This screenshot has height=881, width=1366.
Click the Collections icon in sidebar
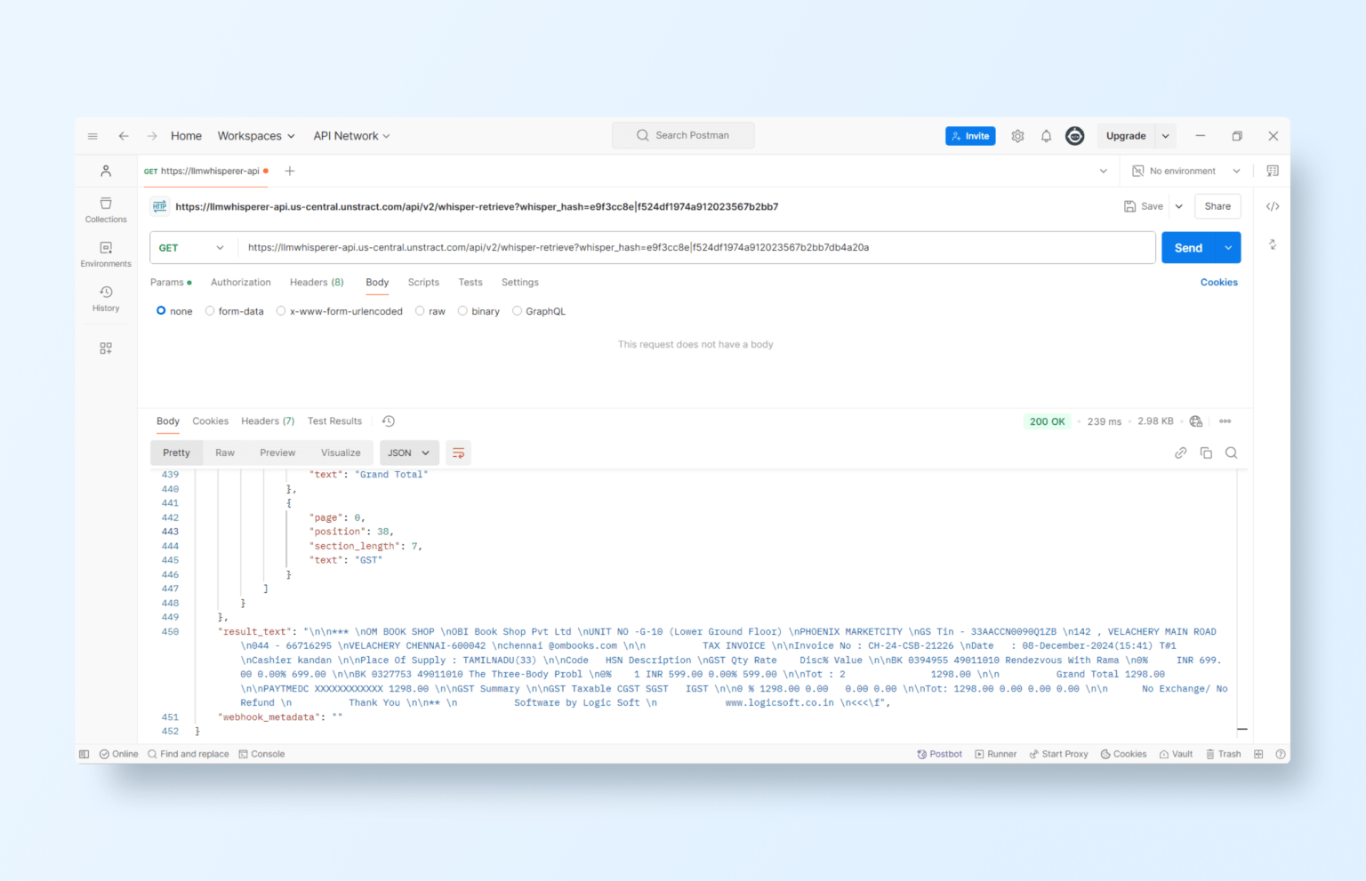coord(105,208)
